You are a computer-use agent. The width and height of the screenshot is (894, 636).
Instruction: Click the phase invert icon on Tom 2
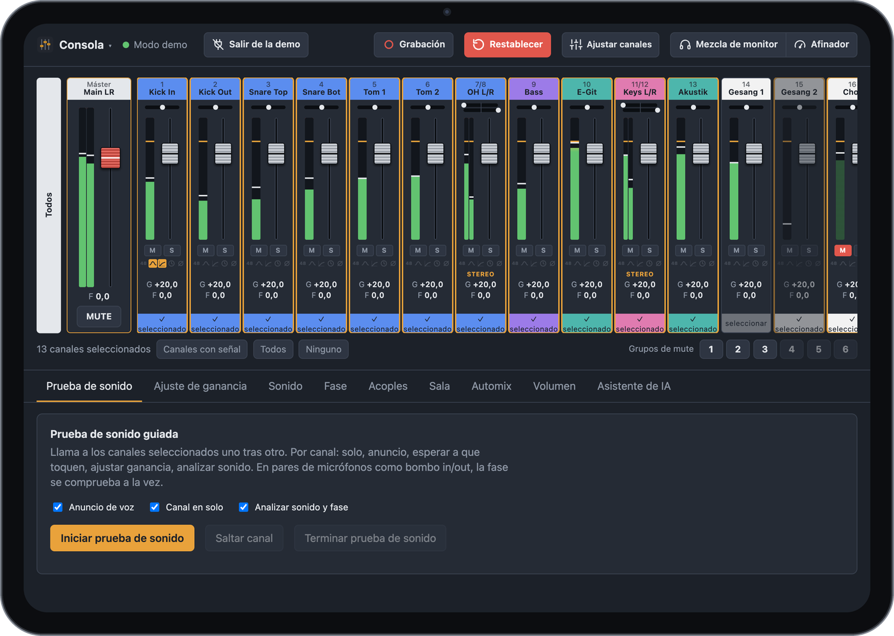[x=446, y=264]
